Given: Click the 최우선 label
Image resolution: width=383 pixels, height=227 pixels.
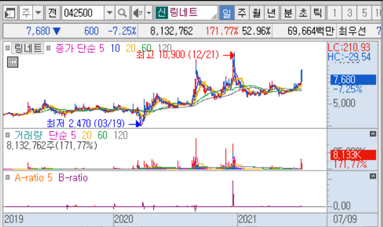Looking at the screenshot, I should tap(352, 31).
